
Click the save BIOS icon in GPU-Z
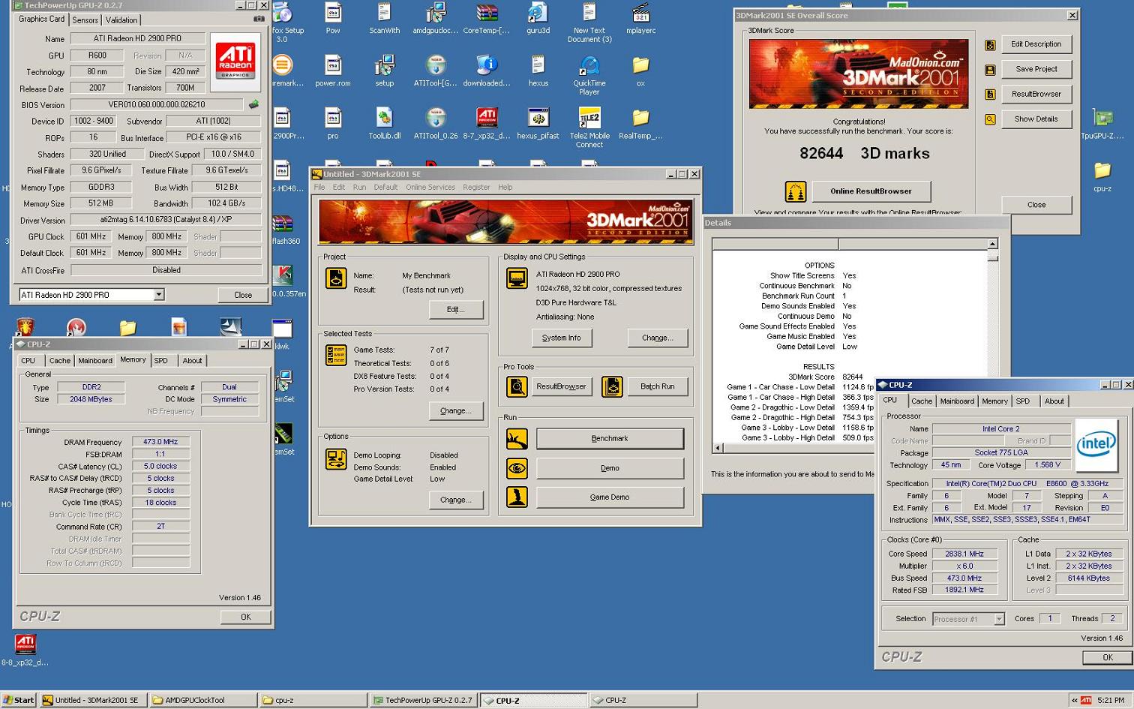pyautogui.click(x=253, y=104)
